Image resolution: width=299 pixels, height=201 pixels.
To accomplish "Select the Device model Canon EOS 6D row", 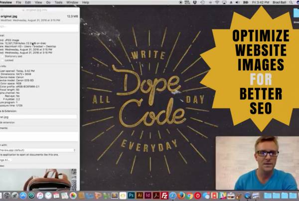I will (17, 80).
